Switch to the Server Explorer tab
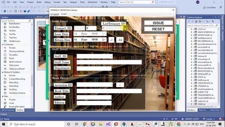This screenshot has width=225, height=127. click(x=8, y=110)
